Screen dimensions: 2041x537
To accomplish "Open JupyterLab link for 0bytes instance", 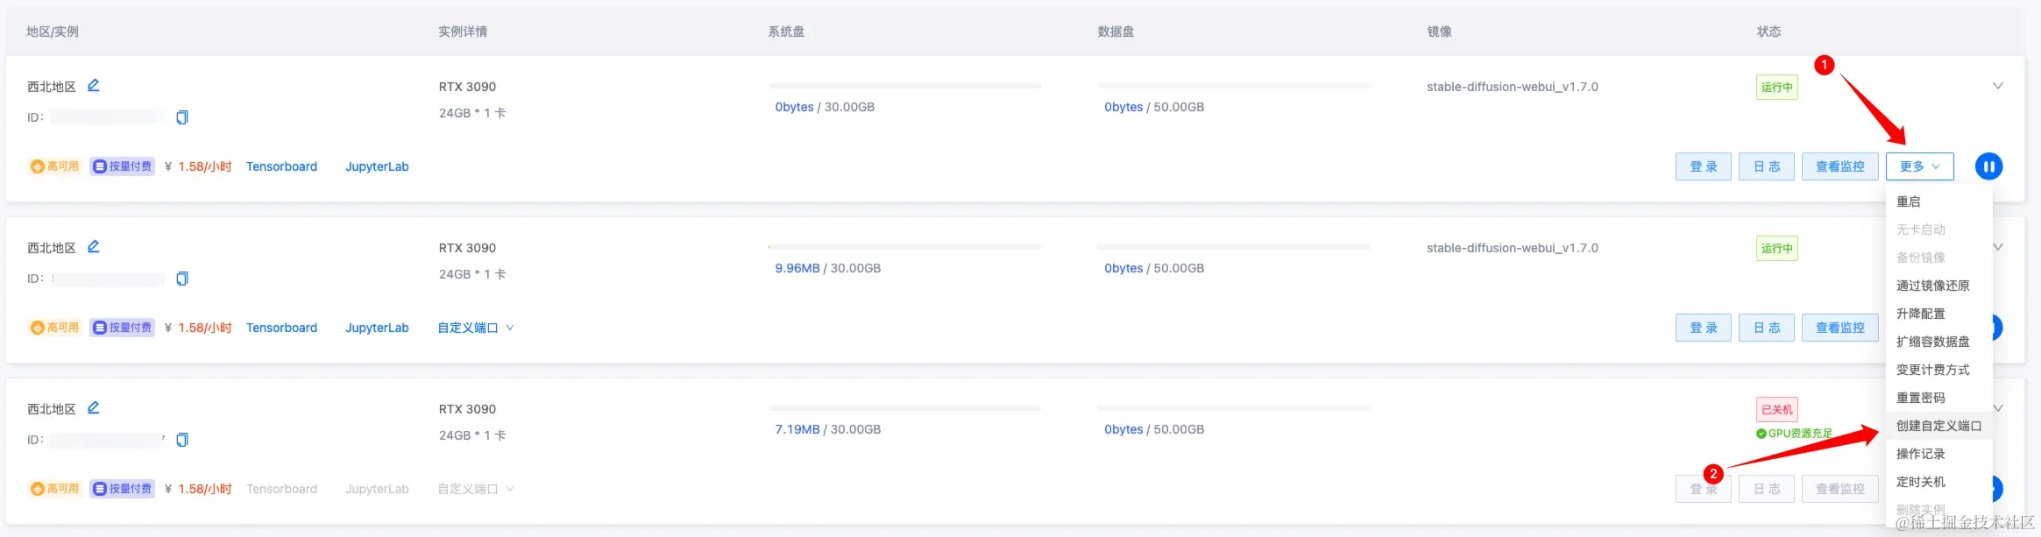I will pos(377,166).
